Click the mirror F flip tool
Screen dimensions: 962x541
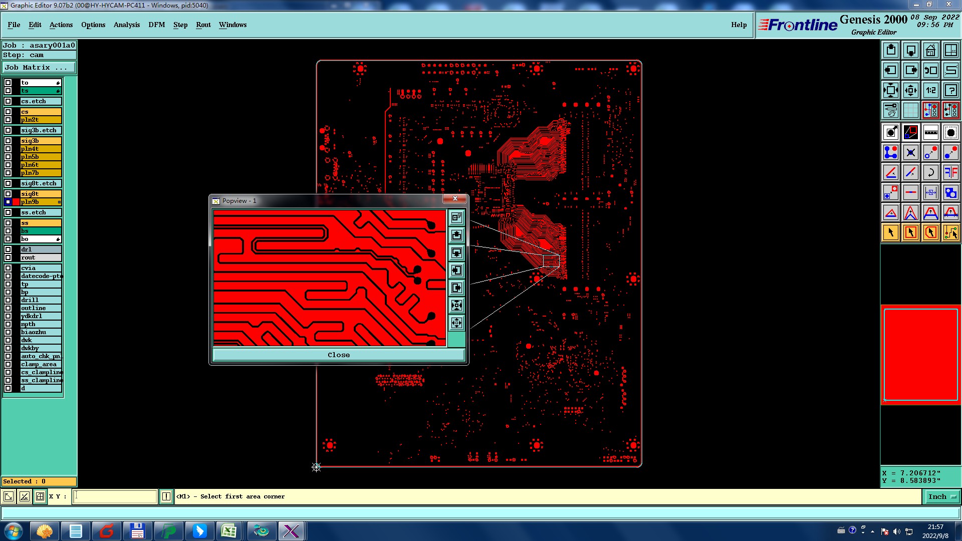[950, 173]
